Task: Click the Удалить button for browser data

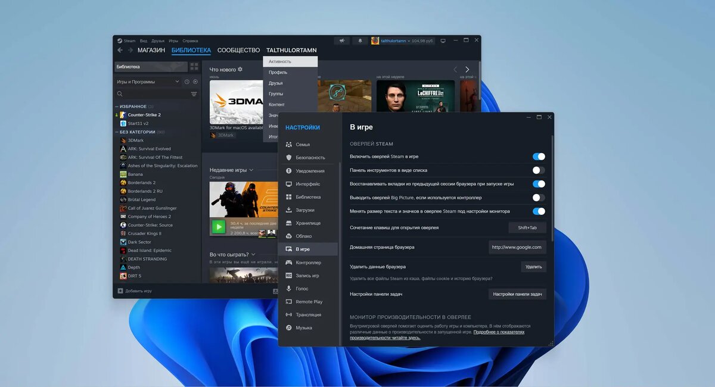Action: [x=533, y=267]
